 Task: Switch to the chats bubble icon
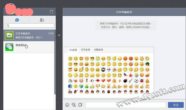click(17, 20)
